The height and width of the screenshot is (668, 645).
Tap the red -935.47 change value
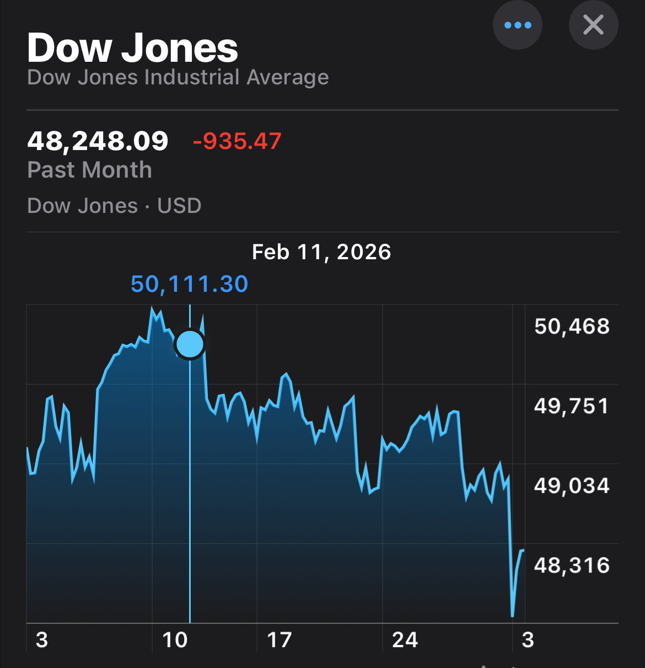point(237,141)
